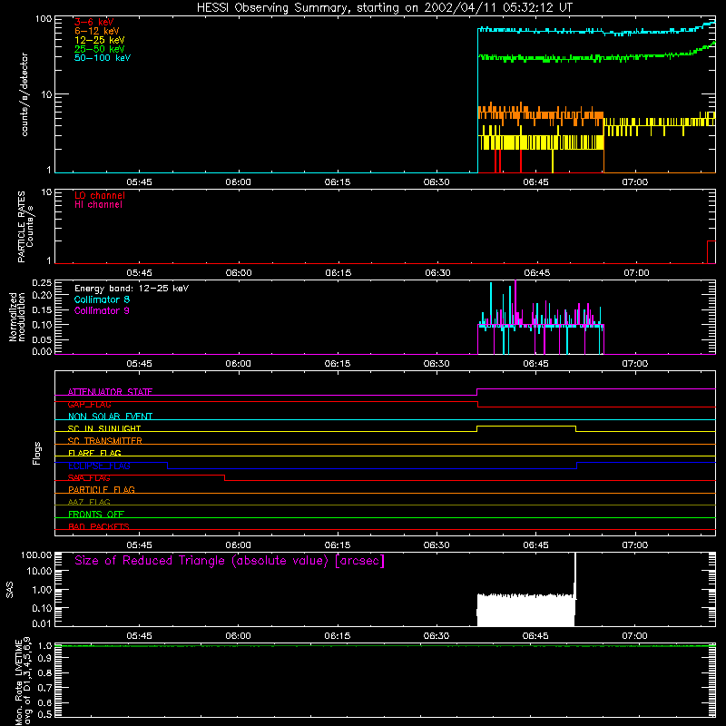Select the Collimator 8 legend label
Screen dimensions: 726x726
[x=102, y=299]
